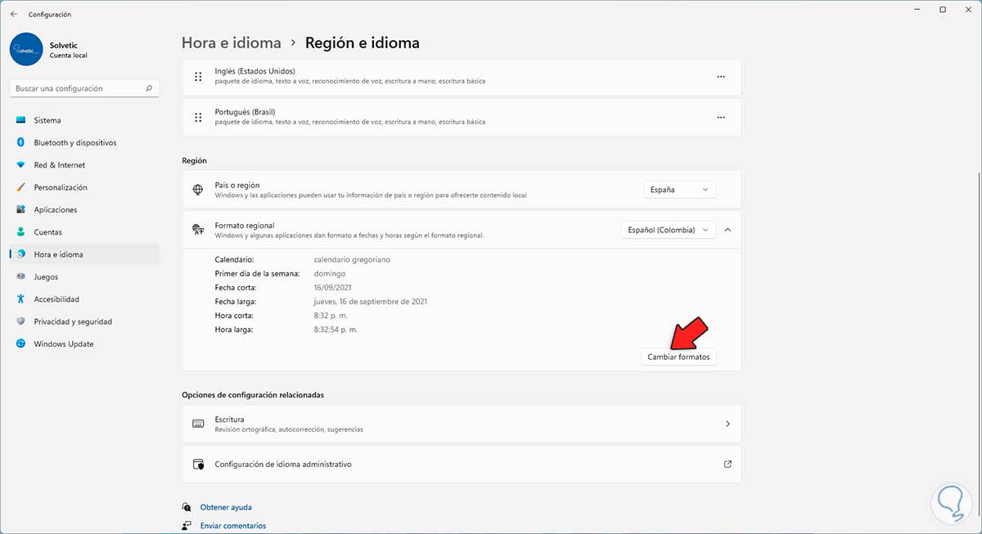Open Personalización in the sidebar
Viewport: 982px width, 534px height.
point(61,187)
